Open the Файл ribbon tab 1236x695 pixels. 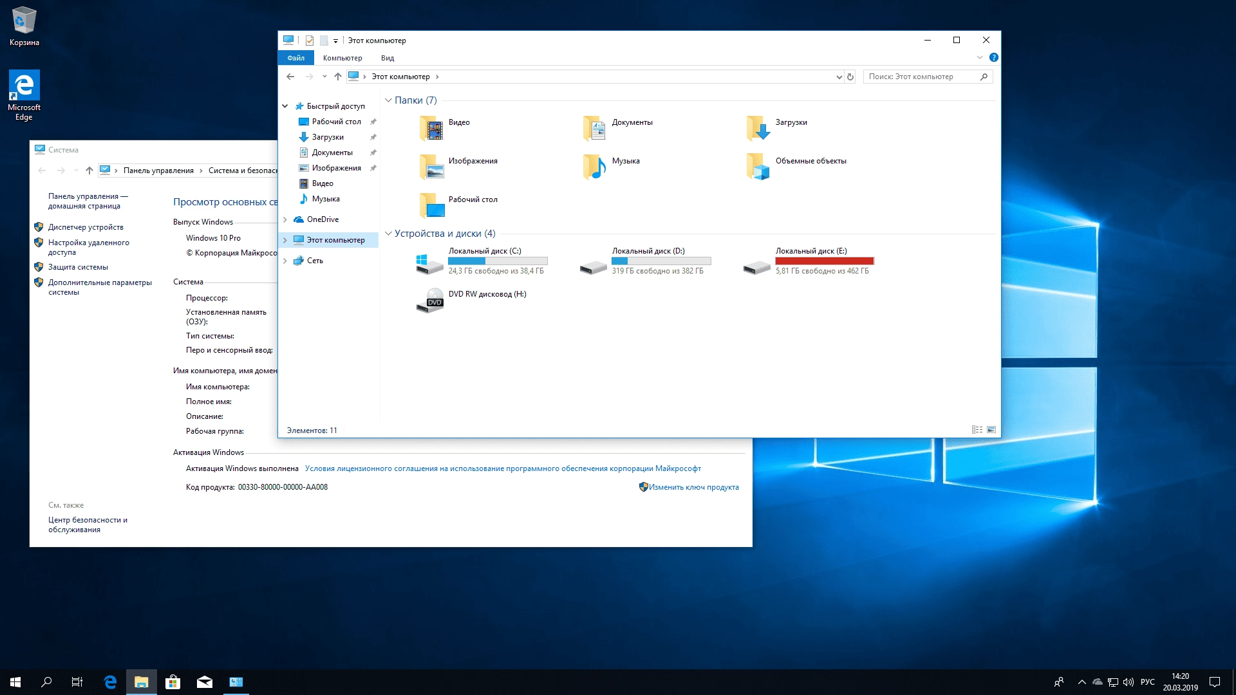click(x=296, y=58)
